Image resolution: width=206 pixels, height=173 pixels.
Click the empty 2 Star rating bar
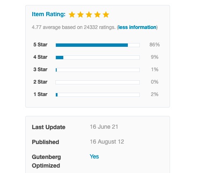tap(98, 82)
